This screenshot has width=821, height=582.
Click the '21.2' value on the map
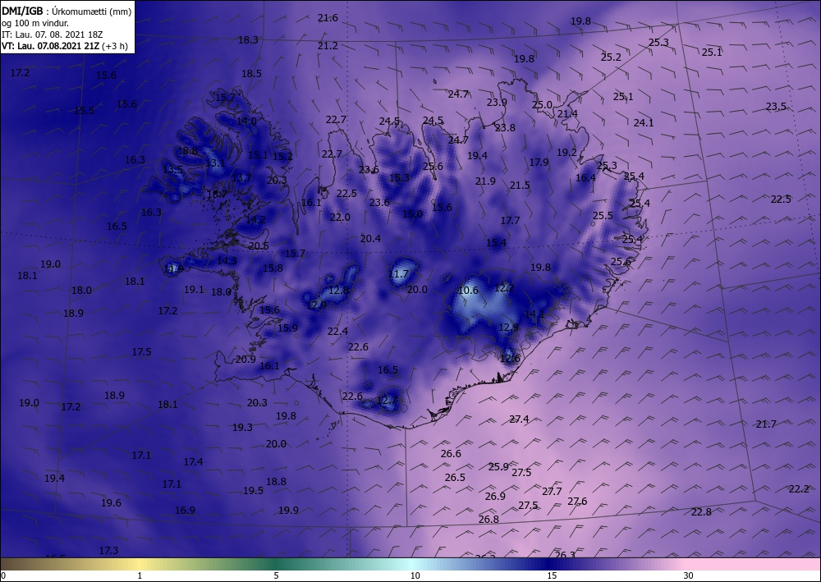coord(328,45)
